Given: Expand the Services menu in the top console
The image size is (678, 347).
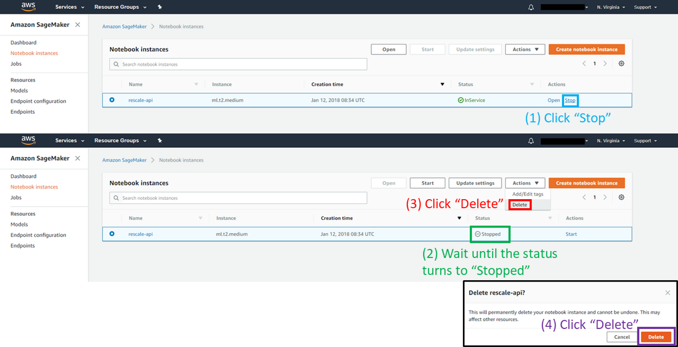Looking at the screenshot, I should pos(70,7).
